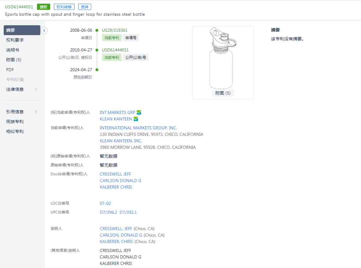Open Docdb applicant CRESSWELL JEFF link
The image size is (361, 268).
[x=115, y=174]
